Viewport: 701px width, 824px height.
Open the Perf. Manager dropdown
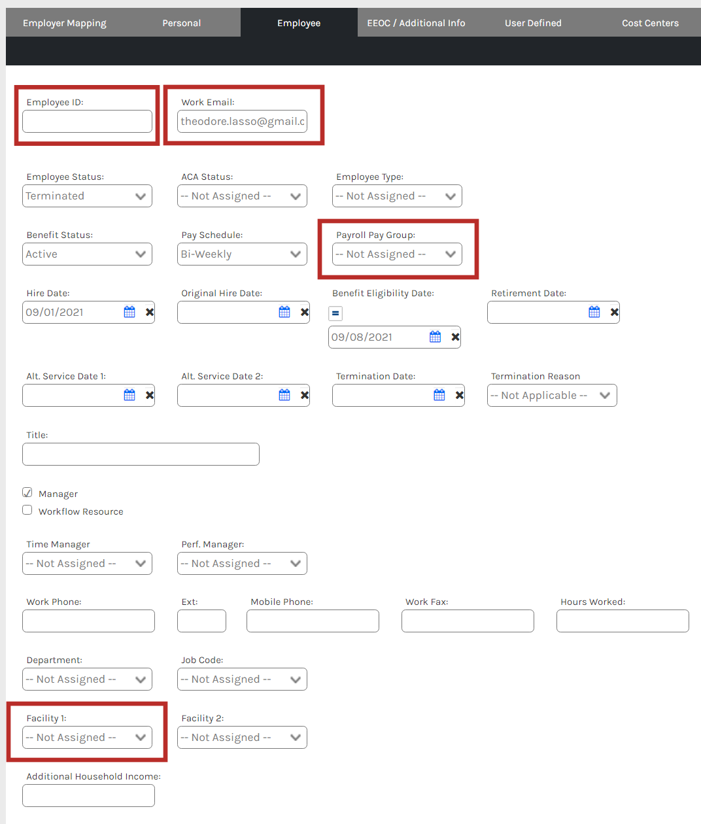[242, 564]
